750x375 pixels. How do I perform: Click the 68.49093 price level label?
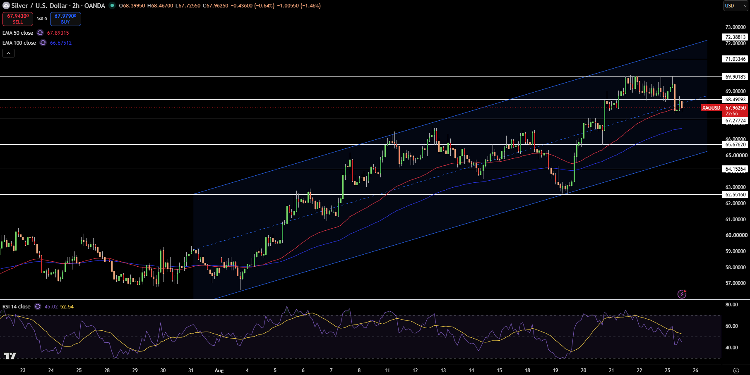point(736,99)
